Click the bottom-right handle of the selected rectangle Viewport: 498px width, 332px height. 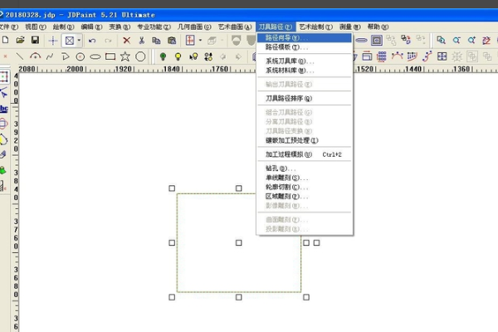(306, 297)
